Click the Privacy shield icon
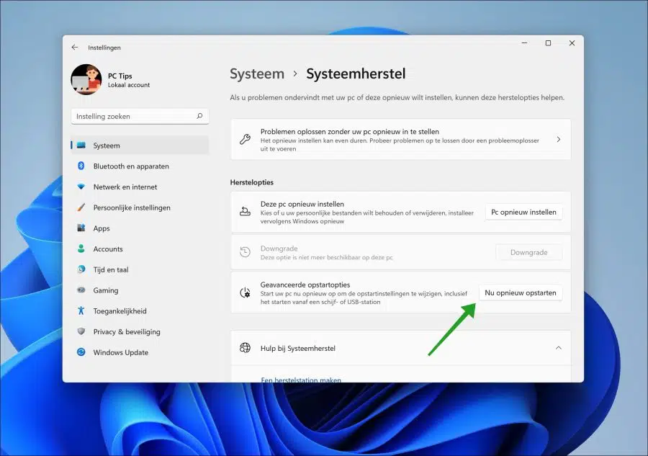Viewport: 648px width, 456px height. point(81,331)
